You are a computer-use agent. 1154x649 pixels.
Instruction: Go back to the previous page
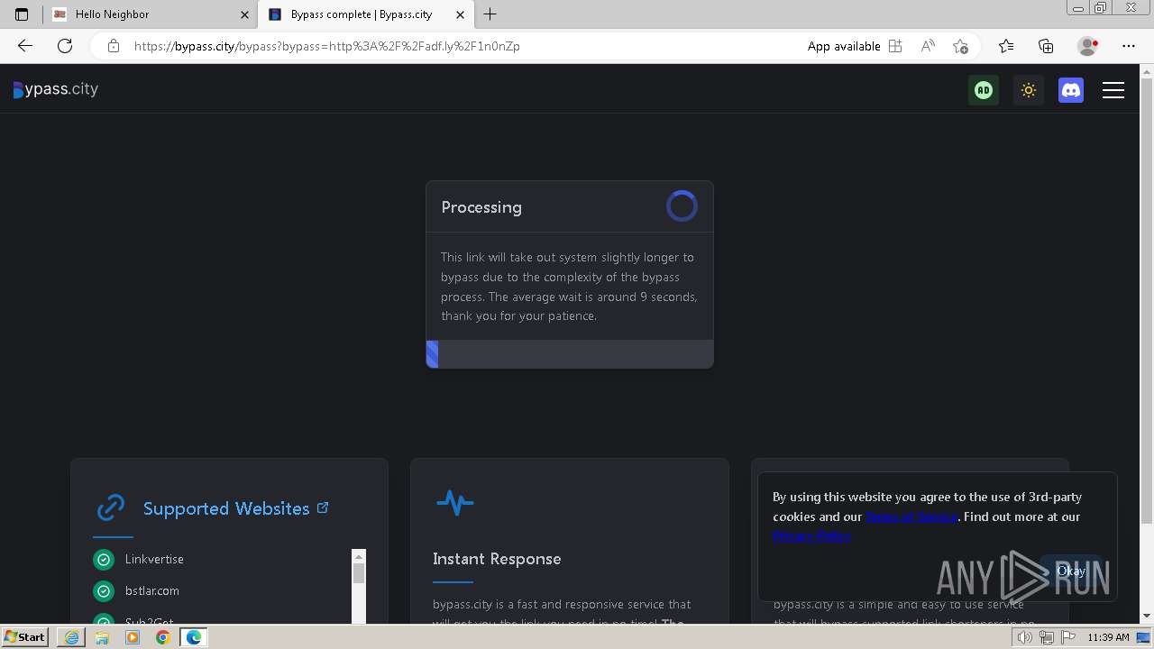click(x=25, y=46)
